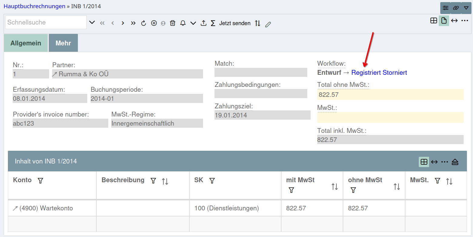Filter the SK column

coord(212,181)
